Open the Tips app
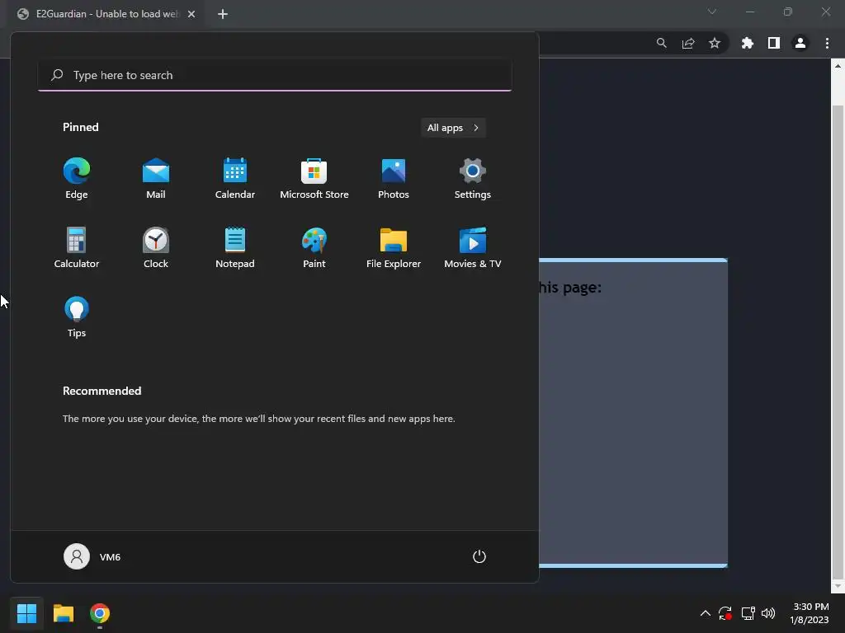This screenshot has height=633, width=845. [x=77, y=317]
